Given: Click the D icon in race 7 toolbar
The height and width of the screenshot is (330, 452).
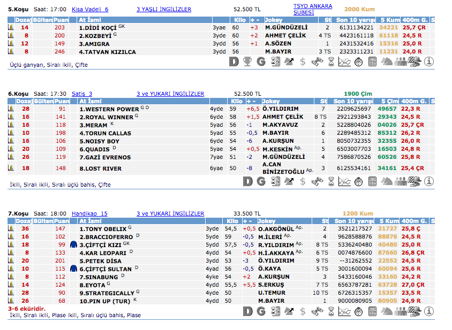Looking at the screenshot, I should pos(247,311).
